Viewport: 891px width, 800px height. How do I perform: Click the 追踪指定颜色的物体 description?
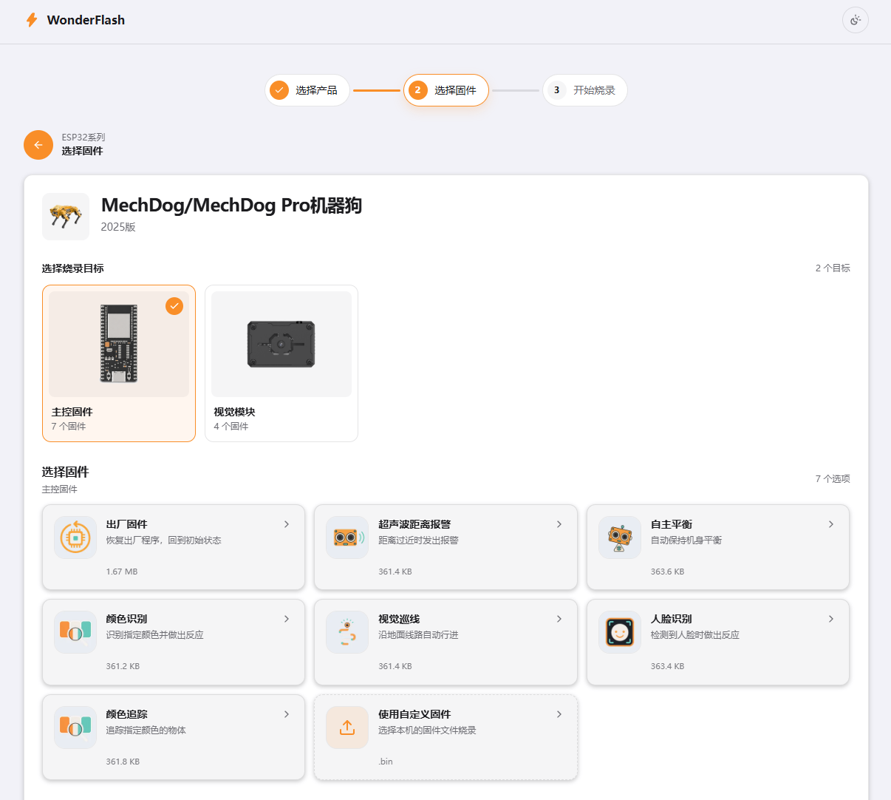pyautogui.click(x=146, y=730)
